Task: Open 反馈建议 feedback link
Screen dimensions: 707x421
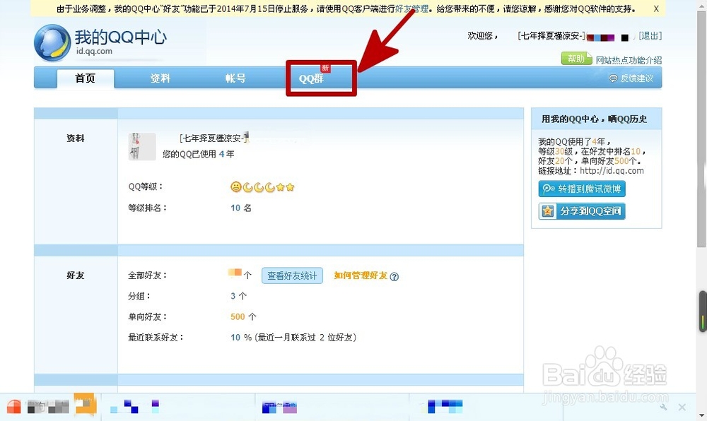Action: pos(637,78)
